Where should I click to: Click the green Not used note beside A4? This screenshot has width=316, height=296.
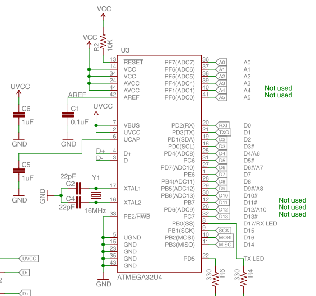278,88
